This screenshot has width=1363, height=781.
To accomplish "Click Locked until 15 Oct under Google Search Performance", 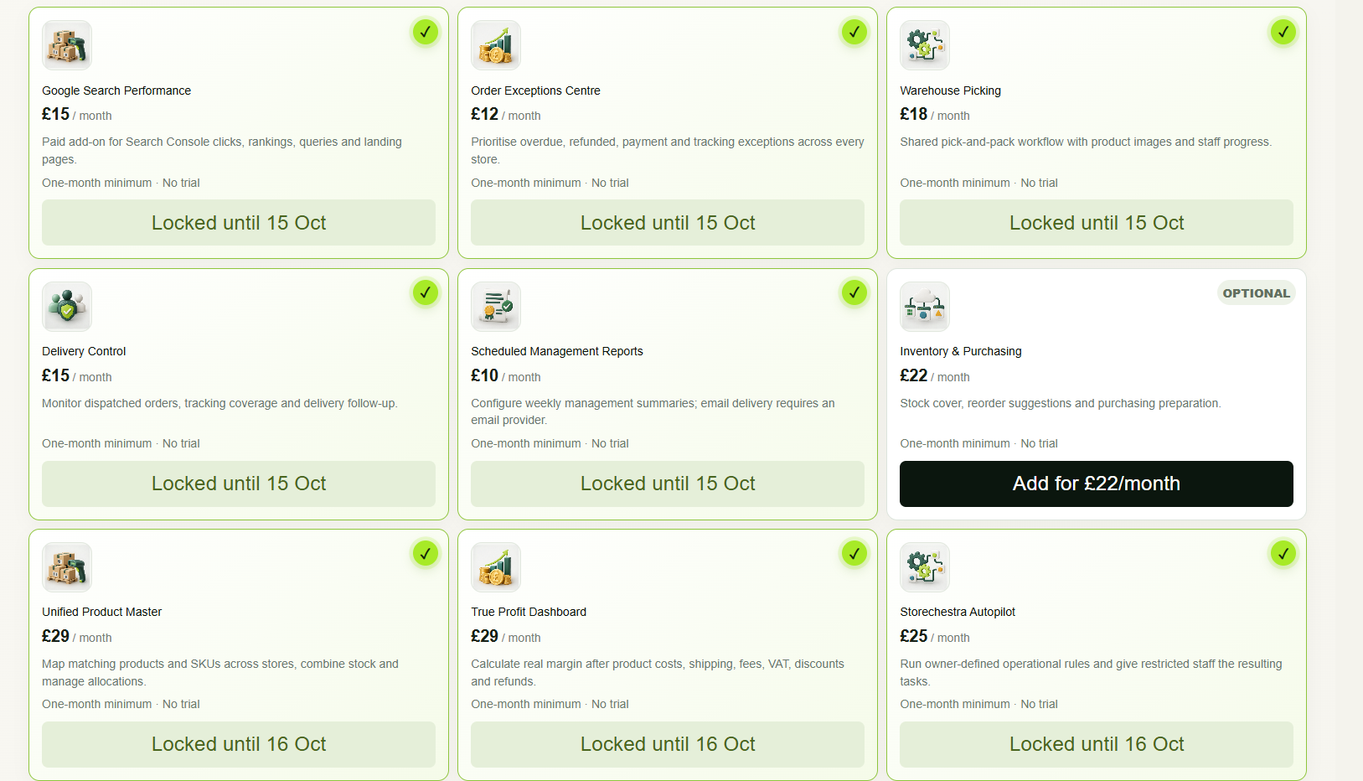I will pos(239,223).
